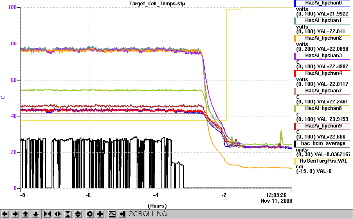
Task: Click the Target_Cell_Temps.stp plot title
Action: [157, 4]
